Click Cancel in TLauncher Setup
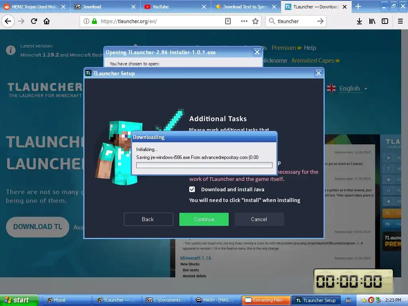 259,220
